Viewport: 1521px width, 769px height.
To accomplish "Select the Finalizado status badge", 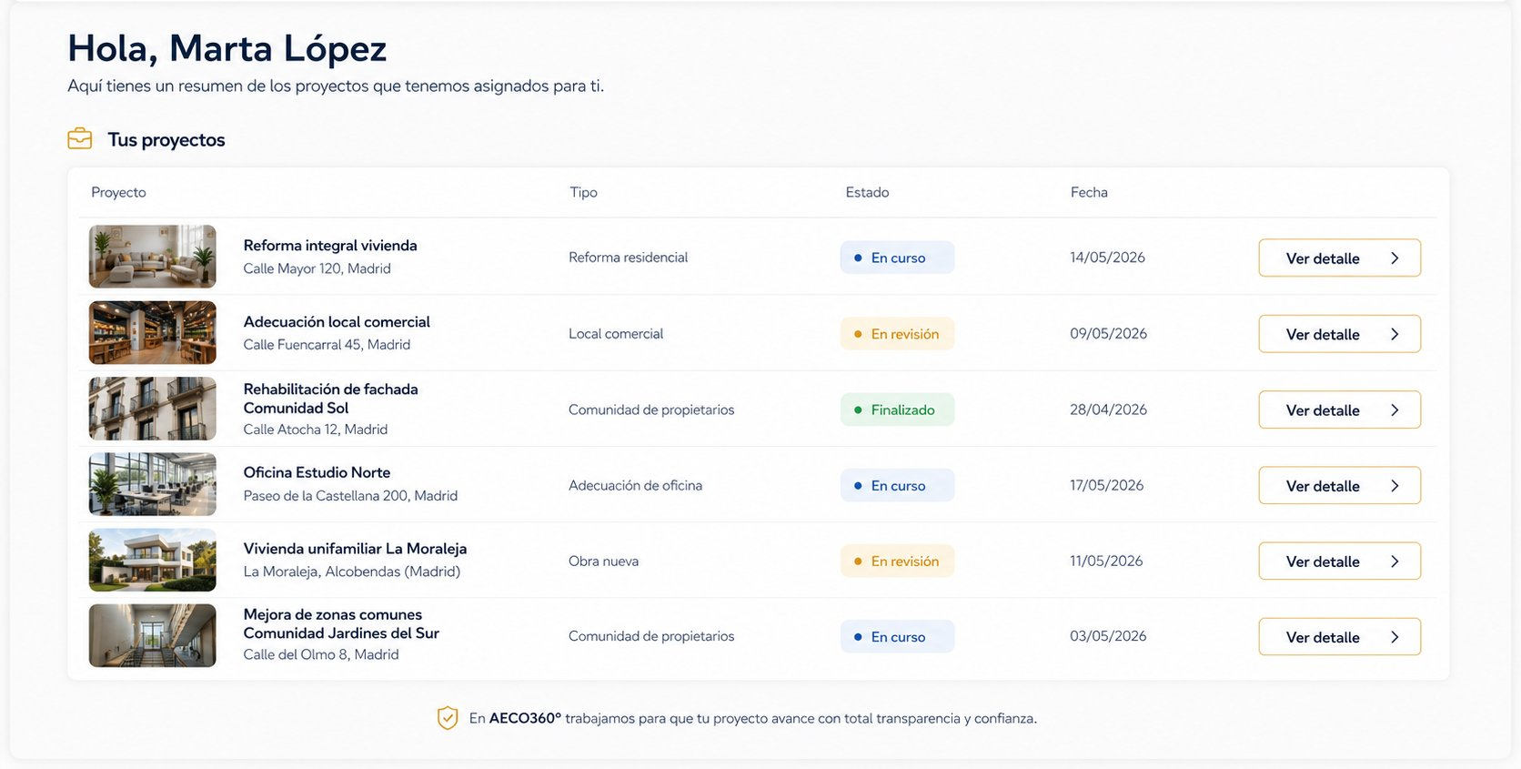I will [x=897, y=410].
